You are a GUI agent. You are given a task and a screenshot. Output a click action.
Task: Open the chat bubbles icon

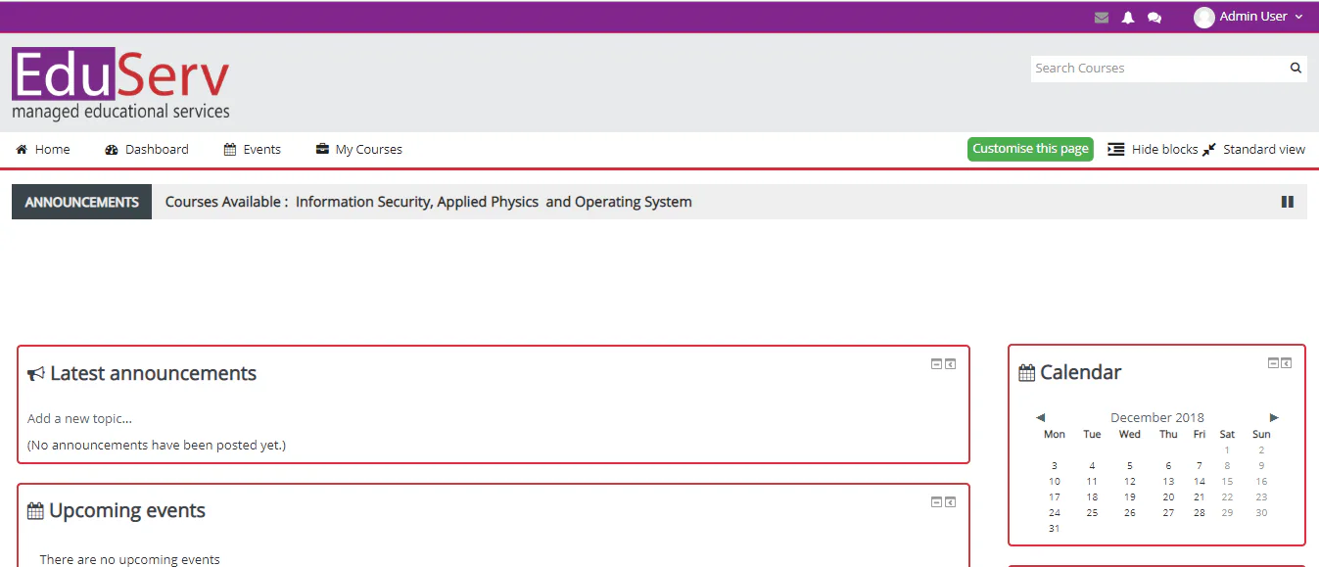point(1154,18)
